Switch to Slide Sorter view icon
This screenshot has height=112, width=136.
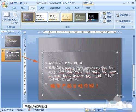coord(90,110)
